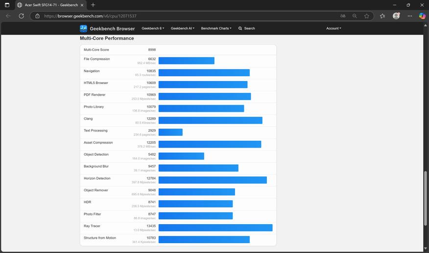Image resolution: width=429 pixels, height=253 pixels.
Task: Click the Clang score 12289
Action: coord(151,119)
